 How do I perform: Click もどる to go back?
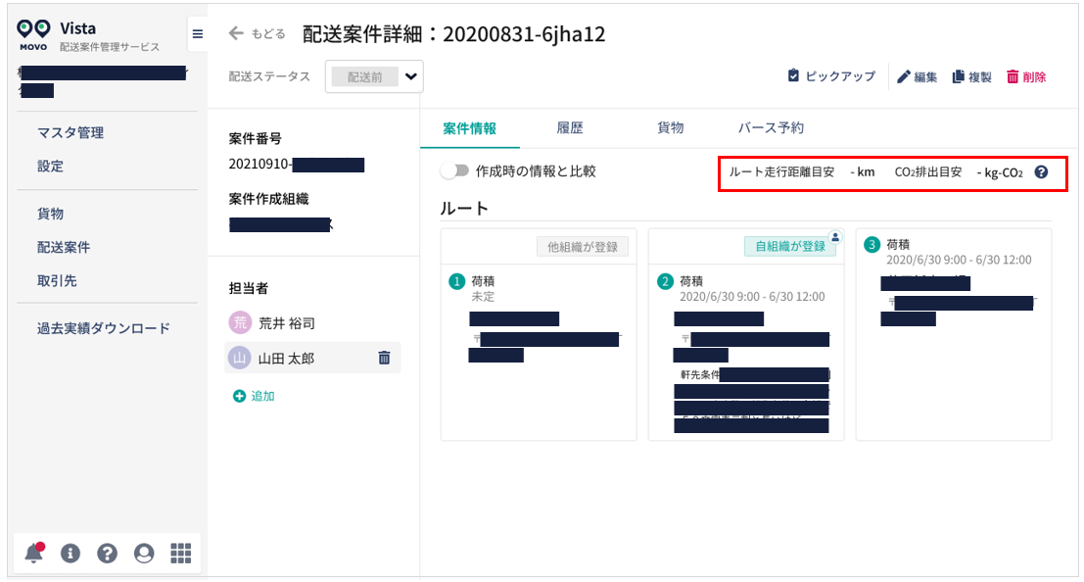point(259,32)
